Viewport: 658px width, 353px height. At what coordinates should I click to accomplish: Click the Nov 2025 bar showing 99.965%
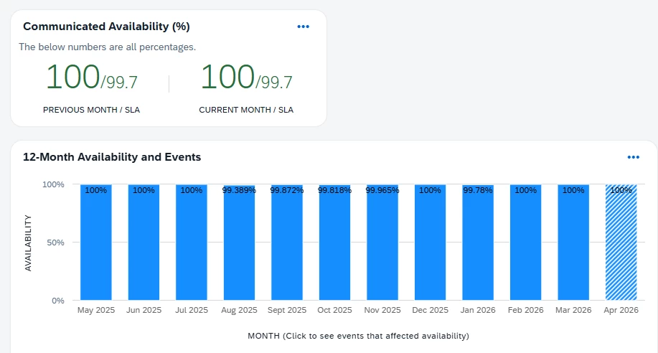pyautogui.click(x=382, y=244)
